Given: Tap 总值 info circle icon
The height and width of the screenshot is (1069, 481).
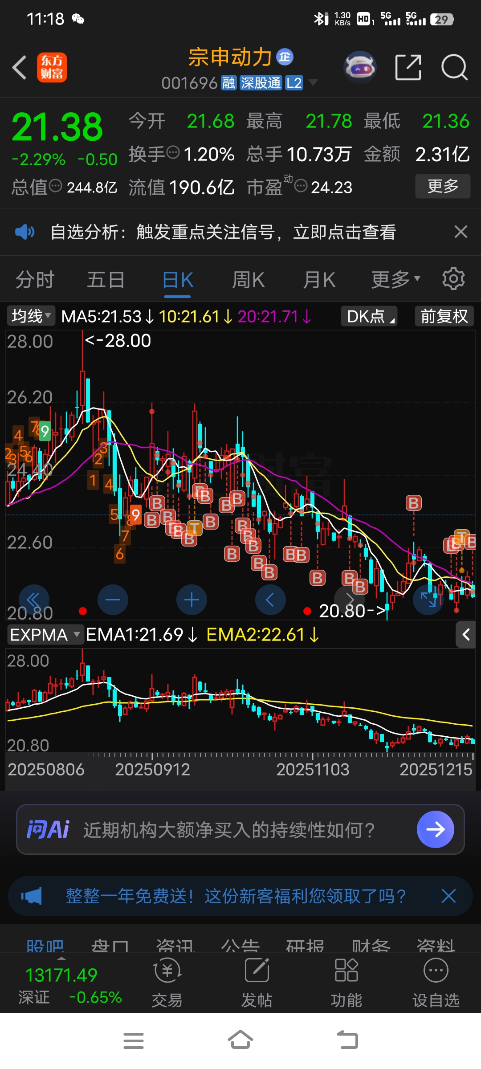Looking at the screenshot, I should point(55,186).
